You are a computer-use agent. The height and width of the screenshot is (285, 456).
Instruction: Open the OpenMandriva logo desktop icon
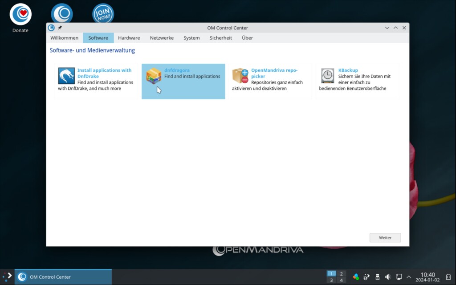point(62,14)
